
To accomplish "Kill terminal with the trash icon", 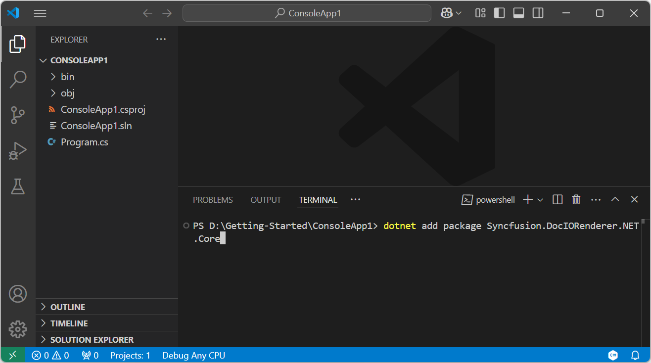I will [x=576, y=200].
